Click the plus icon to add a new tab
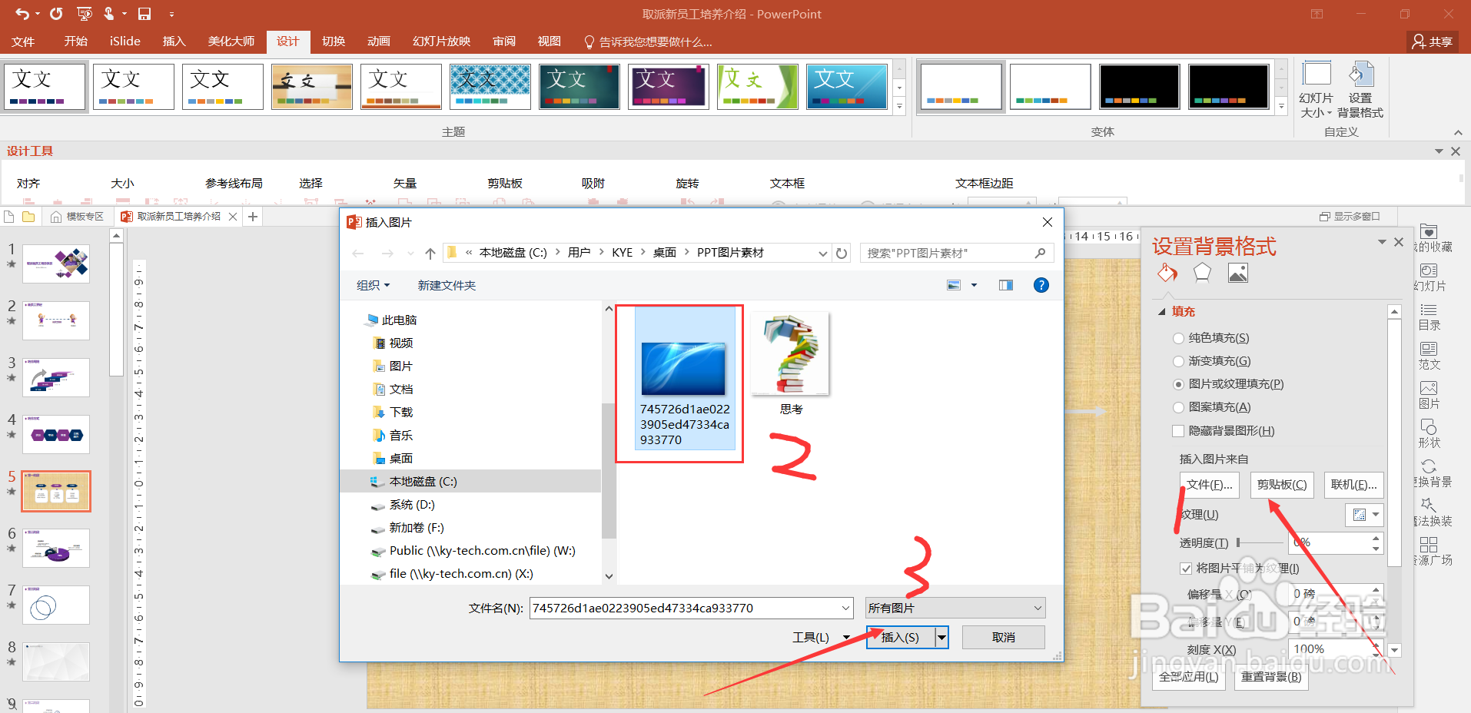 point(253,217)
